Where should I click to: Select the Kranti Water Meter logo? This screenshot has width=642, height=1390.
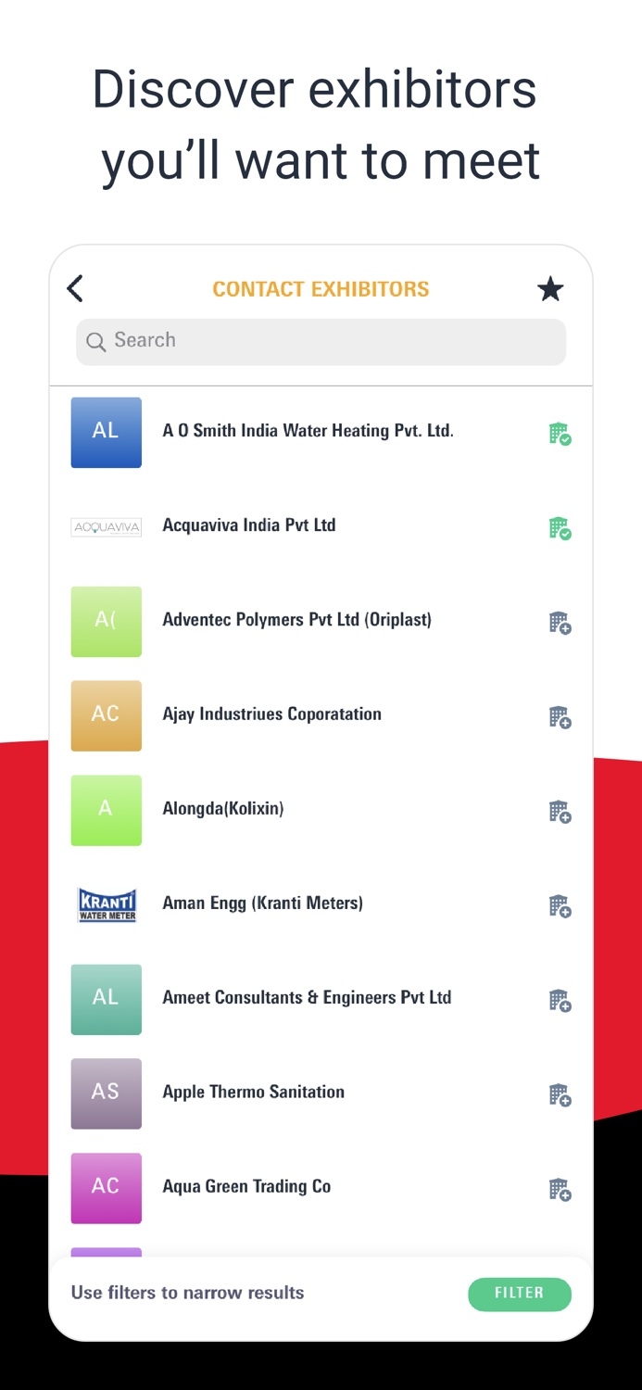(x=107, y=904)
